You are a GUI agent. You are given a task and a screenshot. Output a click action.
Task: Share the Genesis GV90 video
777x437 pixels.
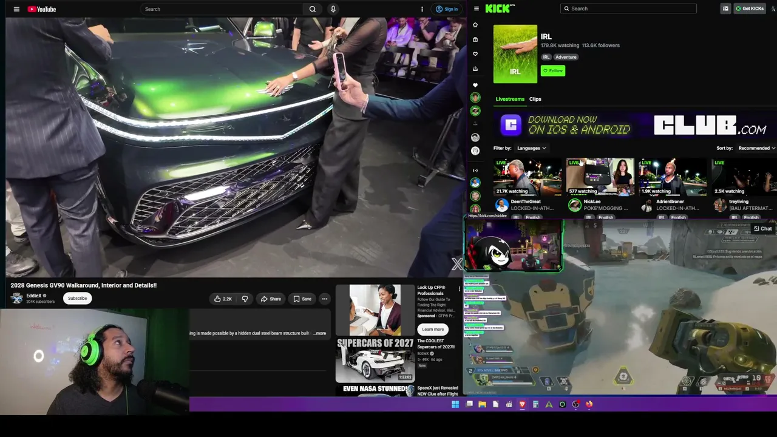271,299
